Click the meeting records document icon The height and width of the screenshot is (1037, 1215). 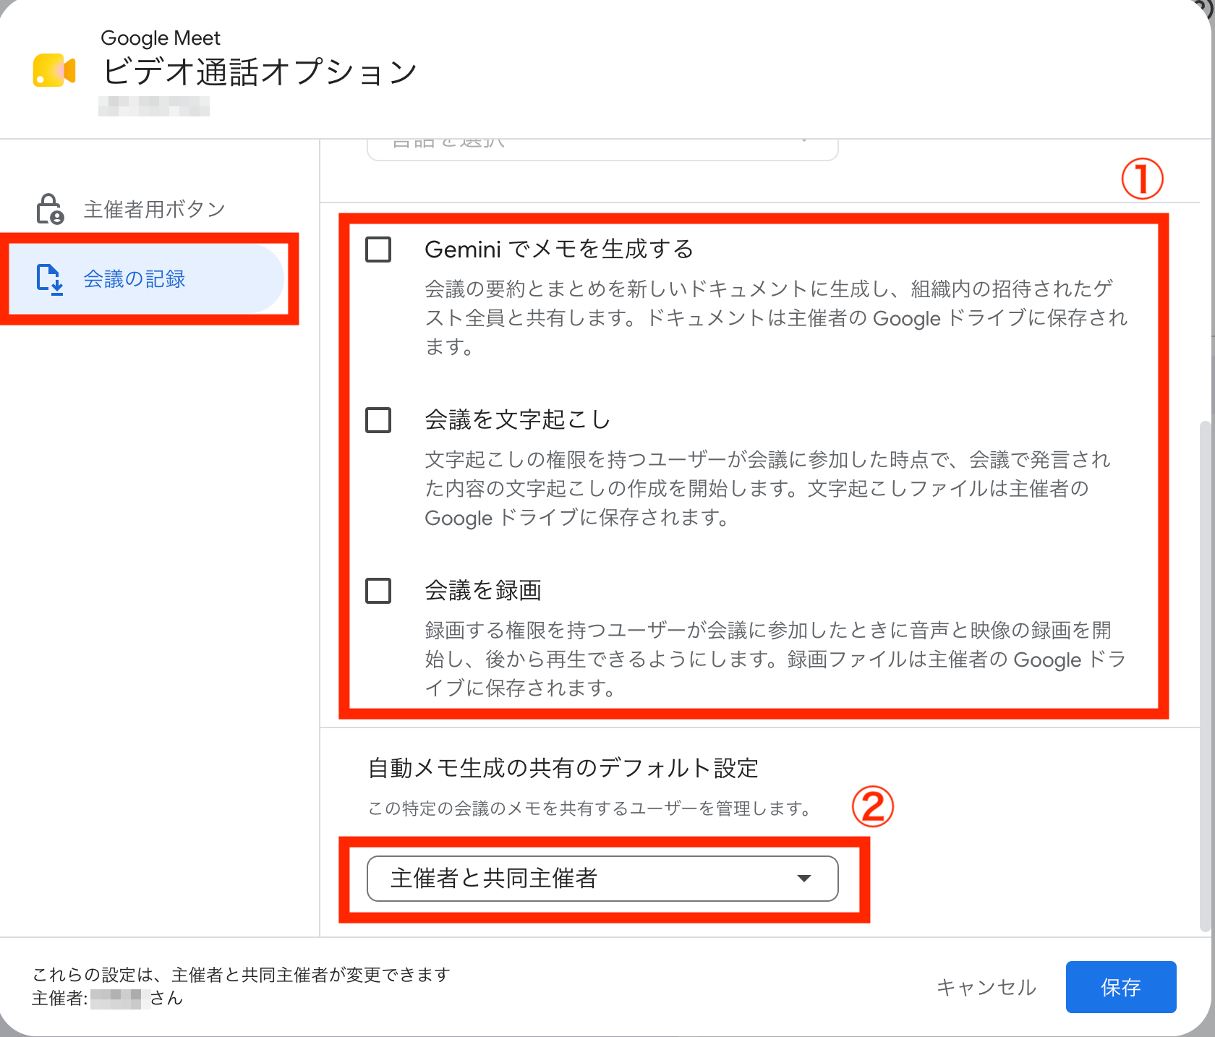[x=50, y=279]
